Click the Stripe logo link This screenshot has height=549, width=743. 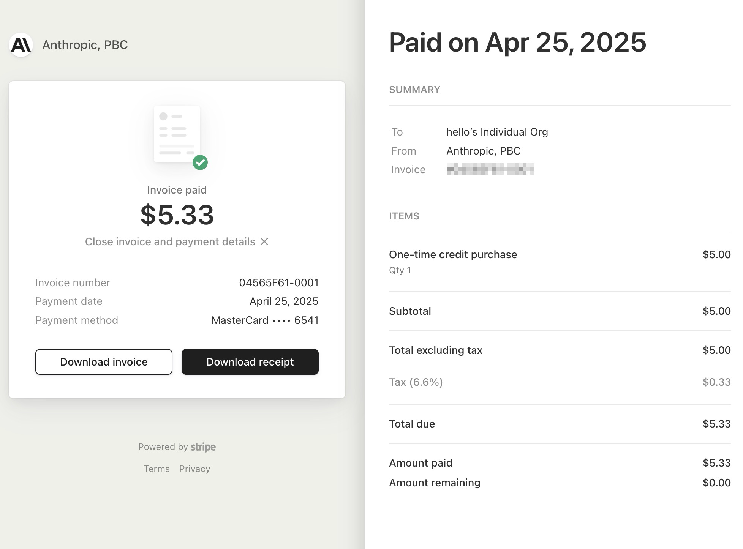click(x=203, y=447)
